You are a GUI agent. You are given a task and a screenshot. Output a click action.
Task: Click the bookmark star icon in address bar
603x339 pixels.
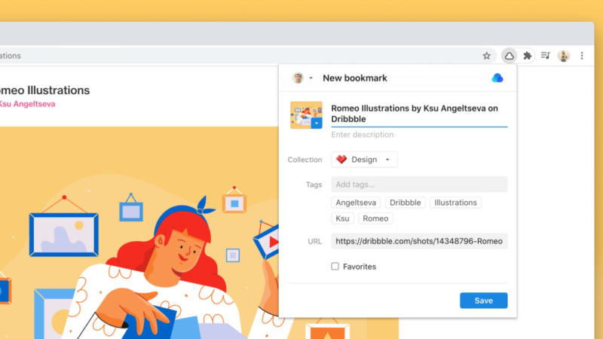[x=486, y=56]
